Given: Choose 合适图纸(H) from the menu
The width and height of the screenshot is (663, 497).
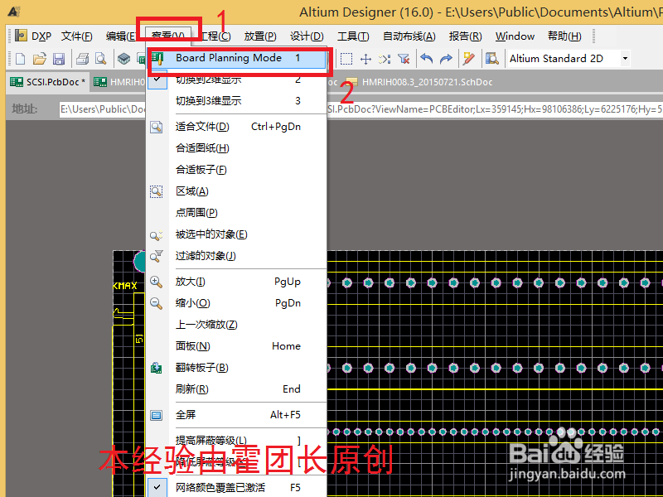Looking at the screenshot, I should tap(237, 148).
